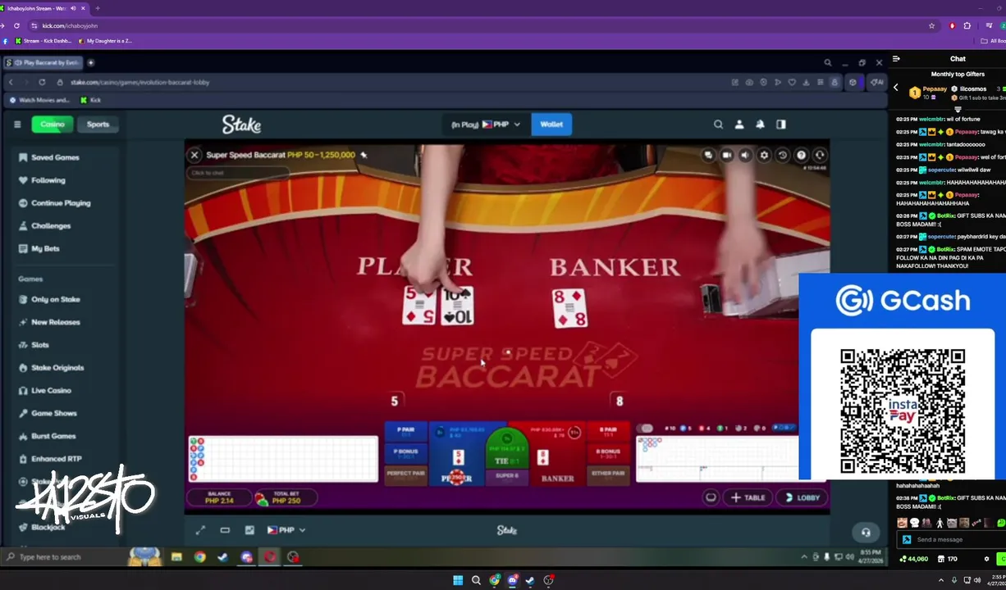Open taskbar Search magnifier
This screenshot has width=1006, height=590.
pyautogui.click(x=476, y=580)
